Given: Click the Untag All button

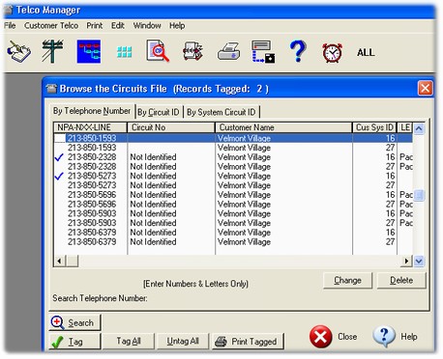Looking at the screenshot, I should coord(183,341).
